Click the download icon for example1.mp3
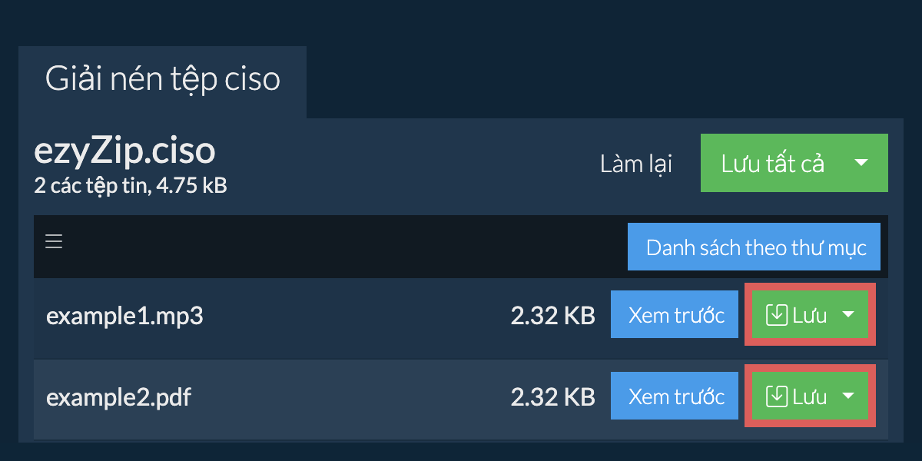This screenshot has height=461, width=922. click(x=778, y=315)
